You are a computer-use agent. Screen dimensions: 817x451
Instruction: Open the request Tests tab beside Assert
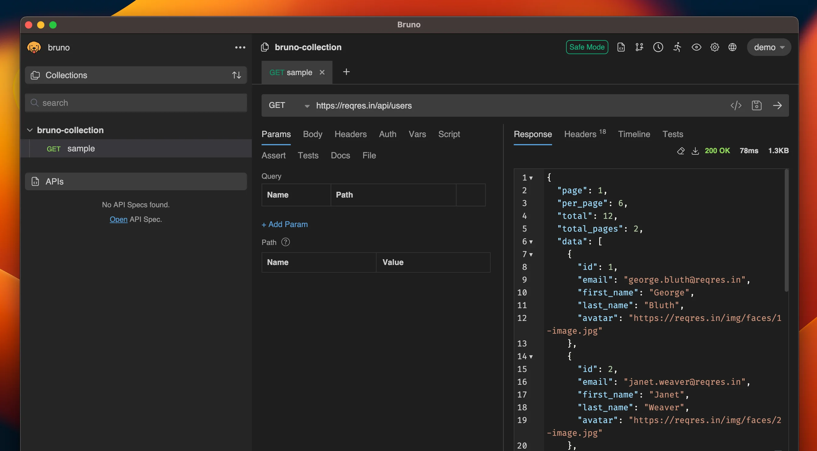[308, 155]
